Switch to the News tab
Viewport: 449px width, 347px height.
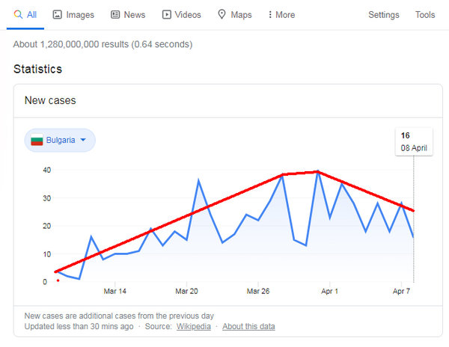[x=128, y=15]
